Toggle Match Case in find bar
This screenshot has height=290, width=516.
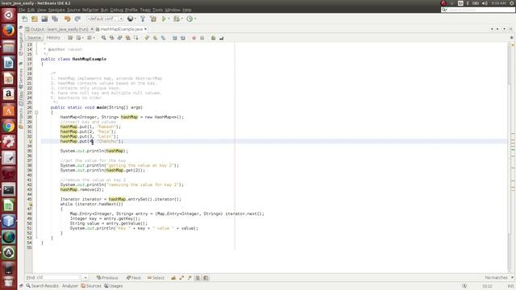173,278
